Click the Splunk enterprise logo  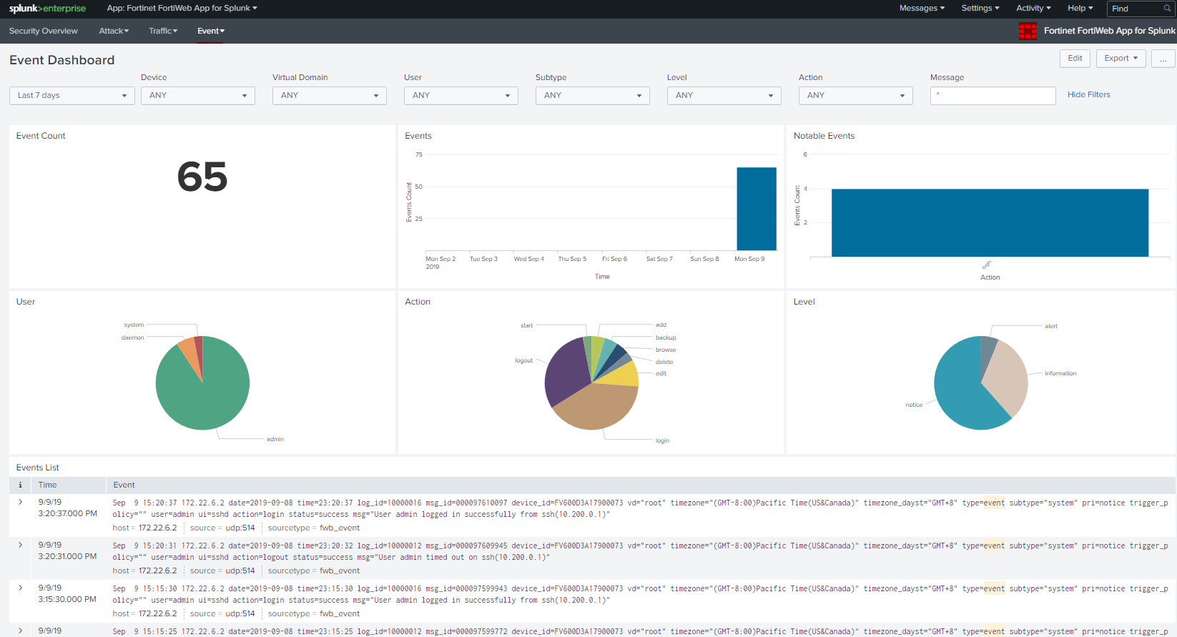tap(47, 9)
